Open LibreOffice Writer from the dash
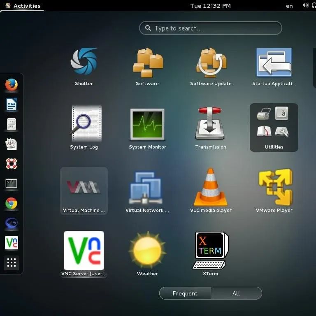 point(11,105)
